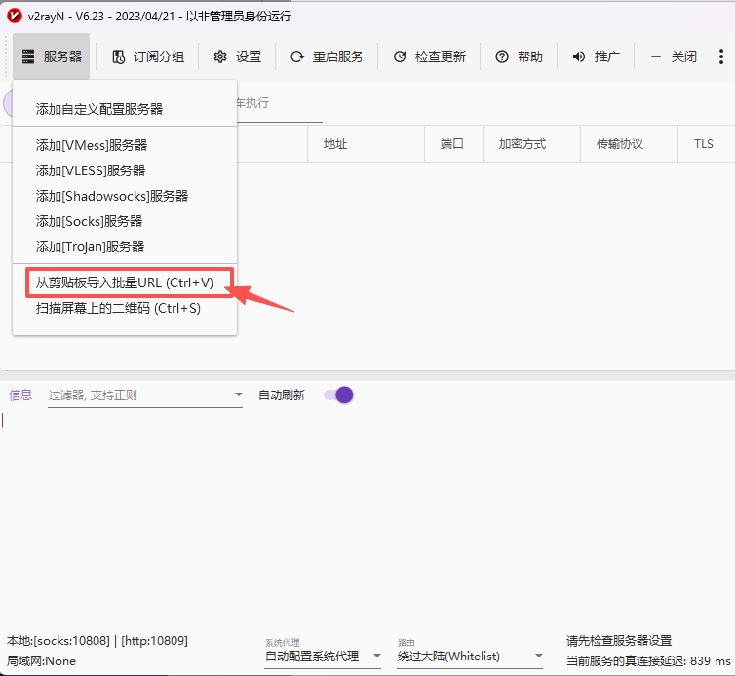This screenshot has height=676, width=735.
Task: Click the server search field behind menu
Action: click(280, 104)
